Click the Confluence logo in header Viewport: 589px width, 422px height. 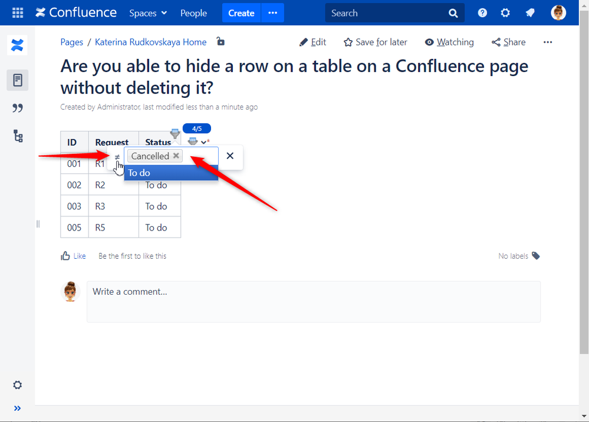[x=76, y=13]
